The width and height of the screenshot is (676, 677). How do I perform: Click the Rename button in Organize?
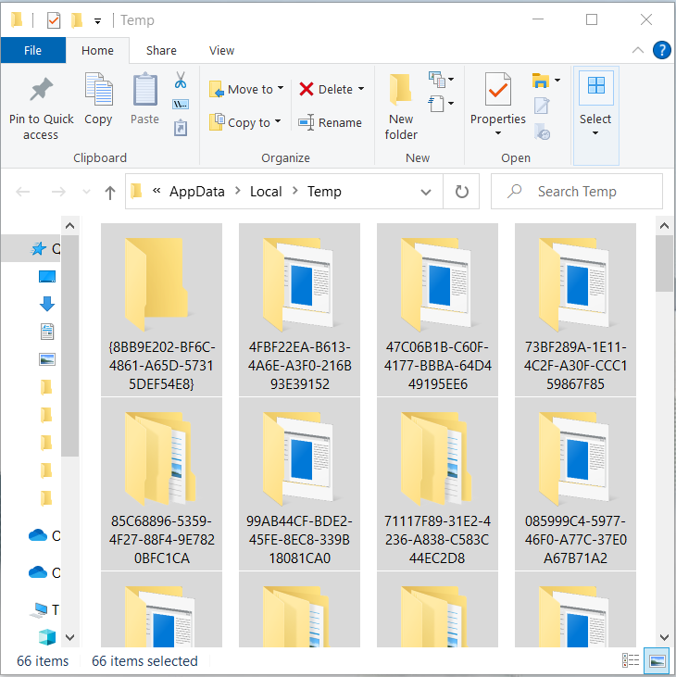(330, 122)
